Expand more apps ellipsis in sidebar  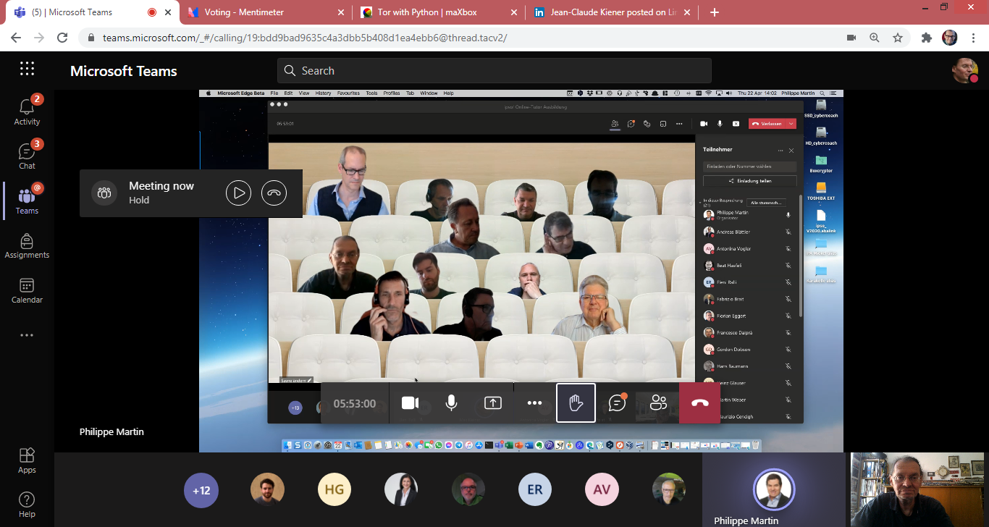click(x=27, y=335)
